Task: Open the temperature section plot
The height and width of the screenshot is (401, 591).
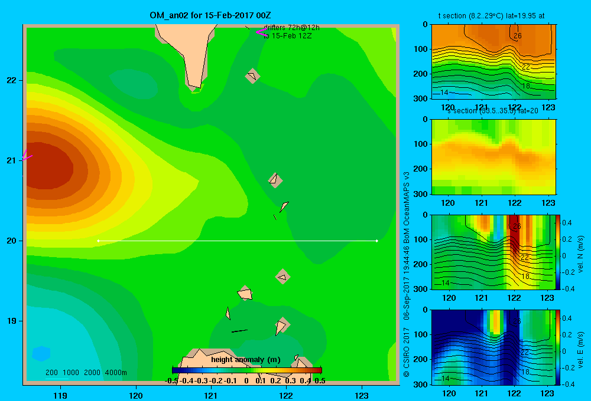Action: click(493, 62)
